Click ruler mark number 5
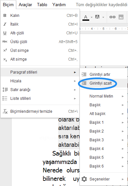This screenshot has width=128, height=186. (x=103, y=29)
